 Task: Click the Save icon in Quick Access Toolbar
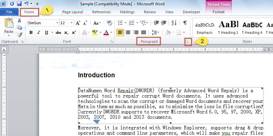pos(19,4)
